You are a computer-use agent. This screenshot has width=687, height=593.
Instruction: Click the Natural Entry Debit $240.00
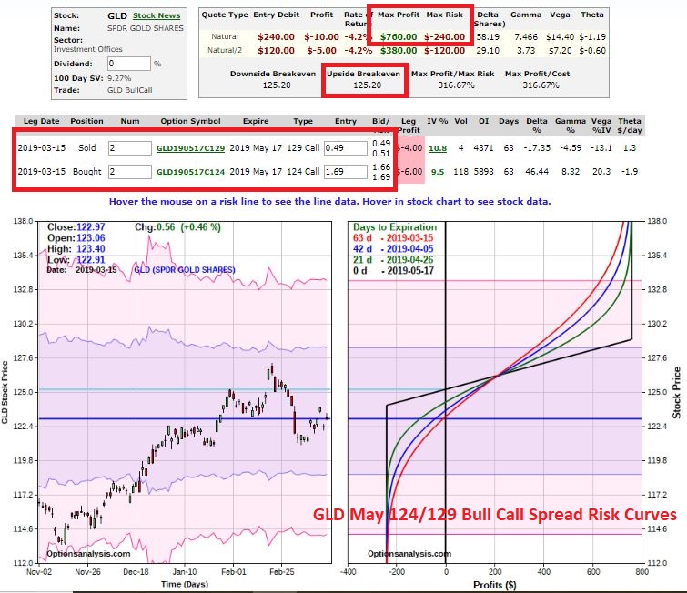pos(276,36)
